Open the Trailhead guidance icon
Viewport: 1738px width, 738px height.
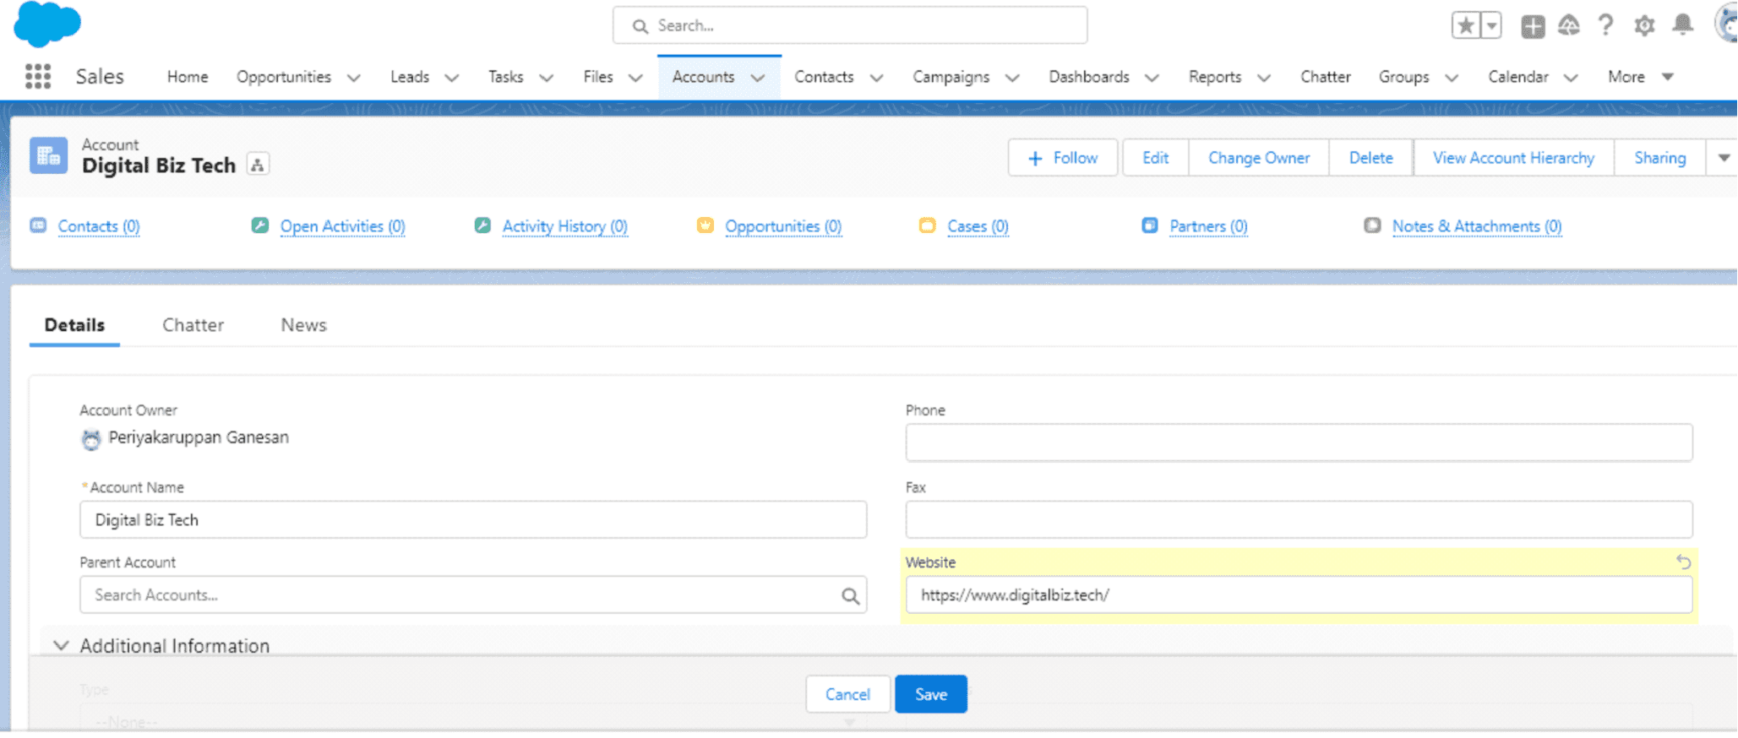coord(1569,25)
